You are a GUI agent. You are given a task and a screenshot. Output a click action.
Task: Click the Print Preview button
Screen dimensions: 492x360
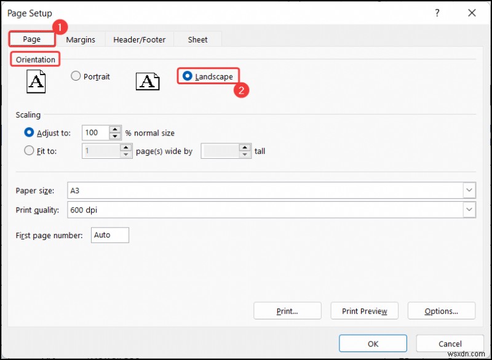coord(364,311)
